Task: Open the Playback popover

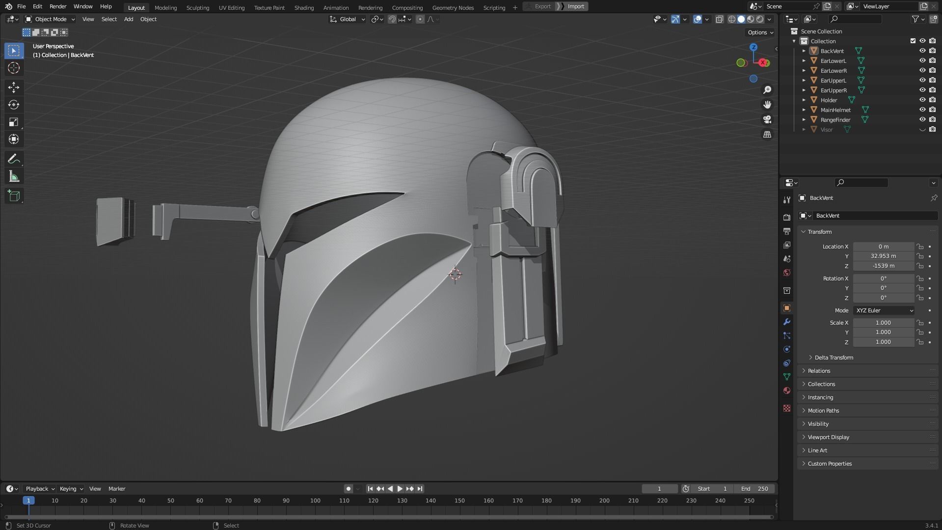Action: [40, 489]
